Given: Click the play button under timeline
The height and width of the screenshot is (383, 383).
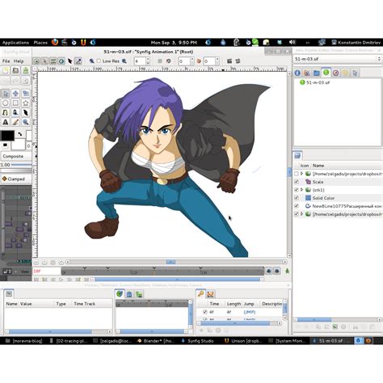Looking at the screenshot, I should (61, 280).
